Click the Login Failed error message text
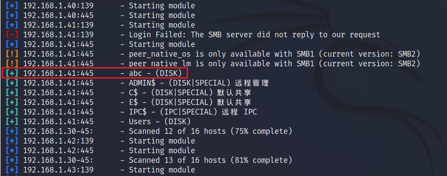447x176 pixels. click(x=255, y=35)
